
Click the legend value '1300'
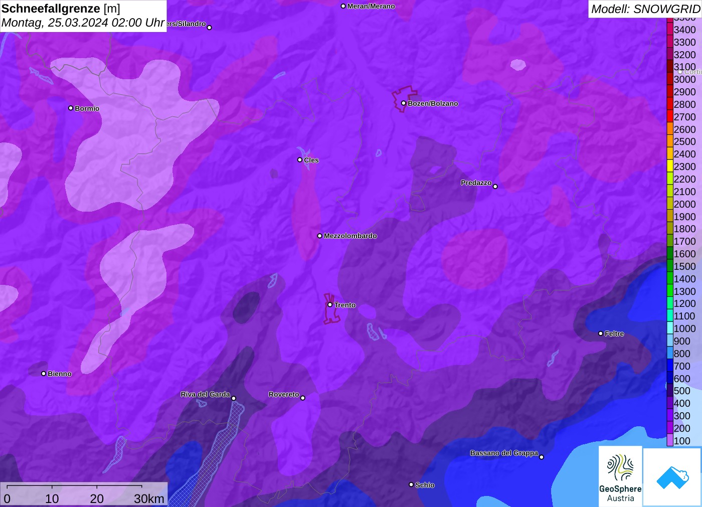coord(684,291)
